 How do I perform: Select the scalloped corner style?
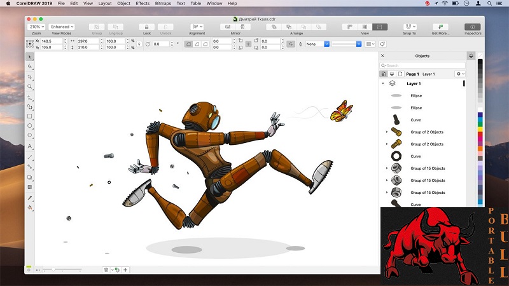pos(197,44)
